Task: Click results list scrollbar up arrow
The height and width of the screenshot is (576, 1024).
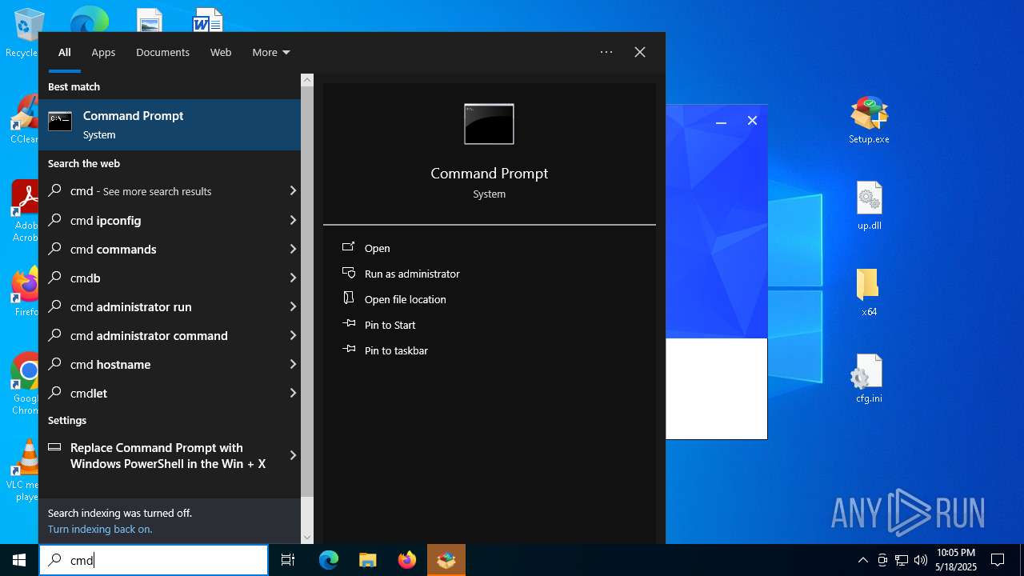Action: click(307, 80)
